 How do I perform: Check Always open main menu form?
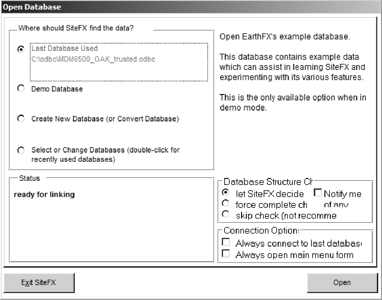click(x=226, y=254)
